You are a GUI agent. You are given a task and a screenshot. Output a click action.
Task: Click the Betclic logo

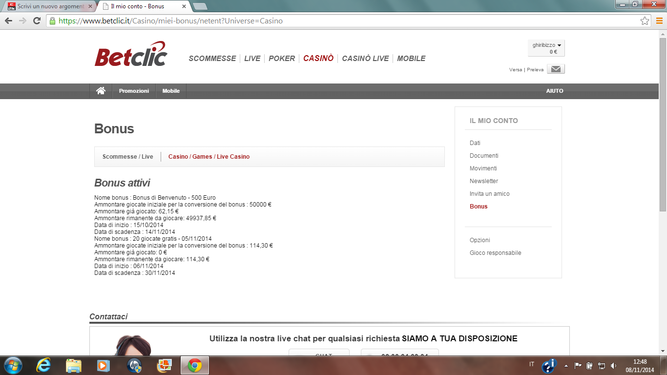131,54
